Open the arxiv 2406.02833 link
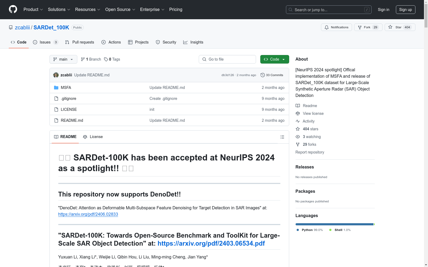The image size is (428, 267). click(x=88, y=214)
